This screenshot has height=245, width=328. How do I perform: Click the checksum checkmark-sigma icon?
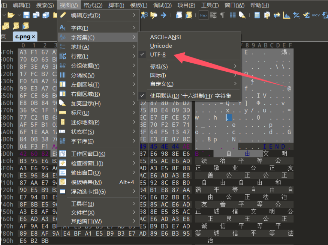coord(306,15)
